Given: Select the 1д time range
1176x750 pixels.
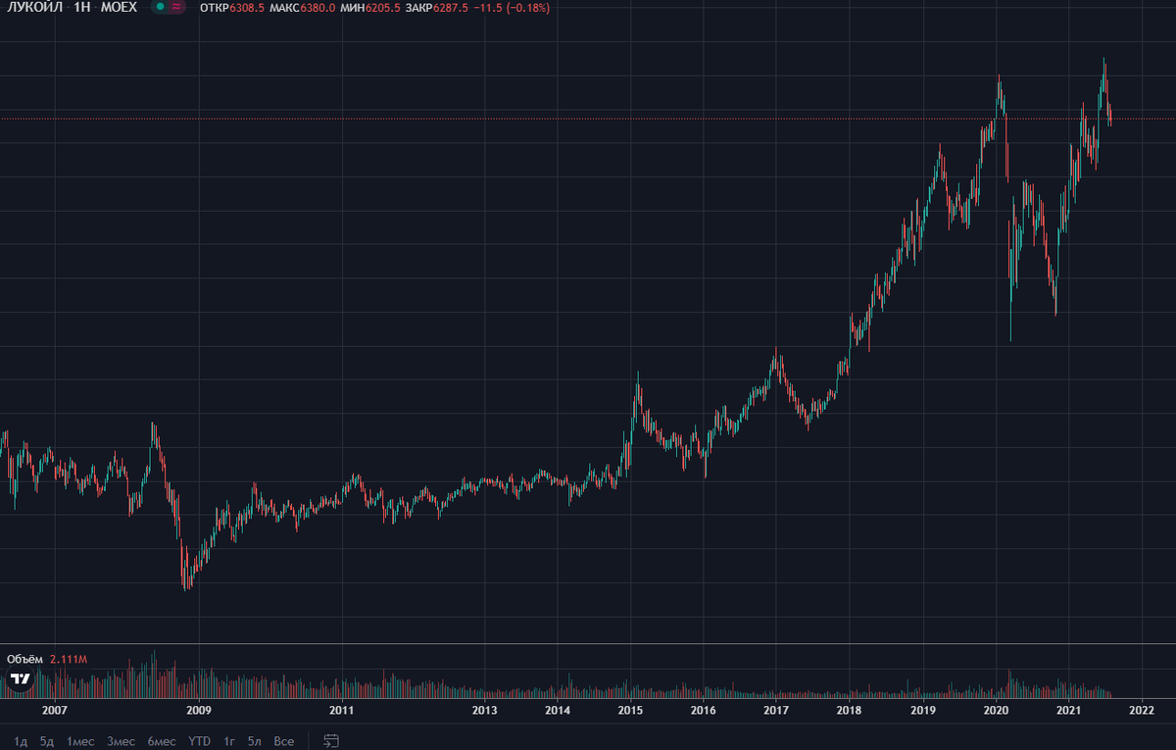Looking at the screenshot, I should 22,741.
